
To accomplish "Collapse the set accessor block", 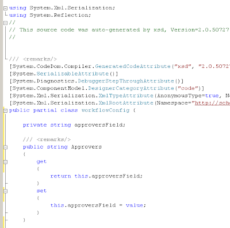I will click(5, 191).
